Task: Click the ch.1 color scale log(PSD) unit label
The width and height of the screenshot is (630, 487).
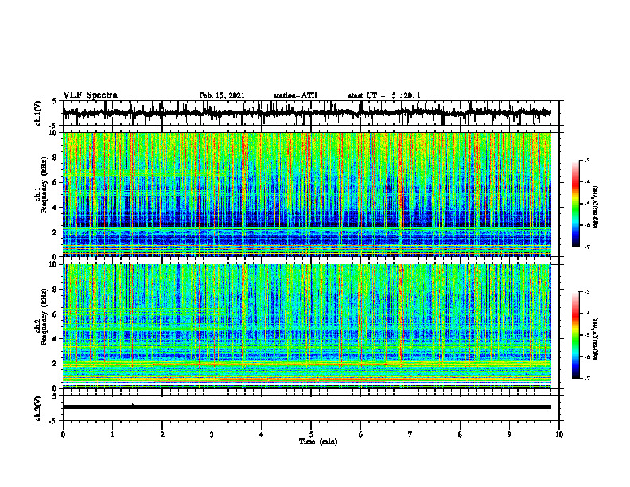Action: click(596, 208)
